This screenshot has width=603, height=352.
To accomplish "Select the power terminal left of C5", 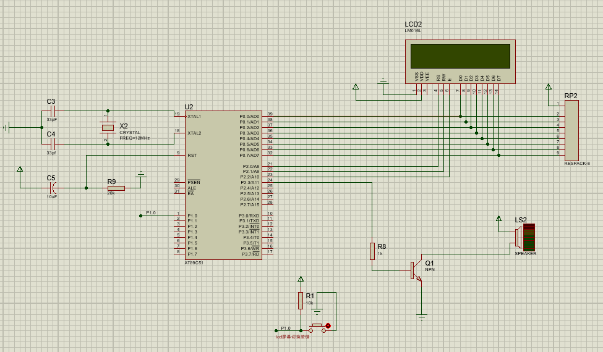I will [20, 169].
